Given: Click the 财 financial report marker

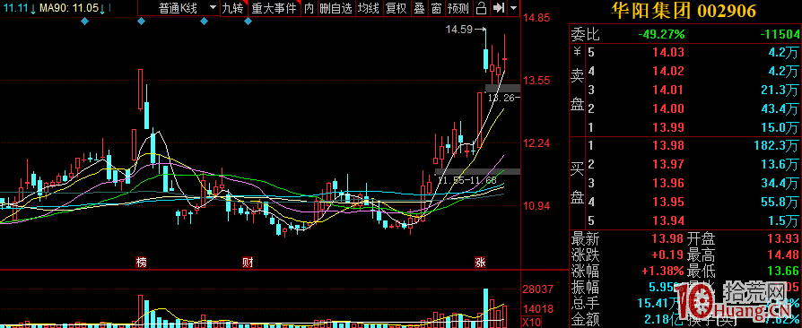Looking at the screenshot, I should pos(248,263).
